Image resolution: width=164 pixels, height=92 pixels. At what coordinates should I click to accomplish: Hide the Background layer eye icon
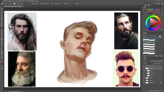tap(144, 83)
